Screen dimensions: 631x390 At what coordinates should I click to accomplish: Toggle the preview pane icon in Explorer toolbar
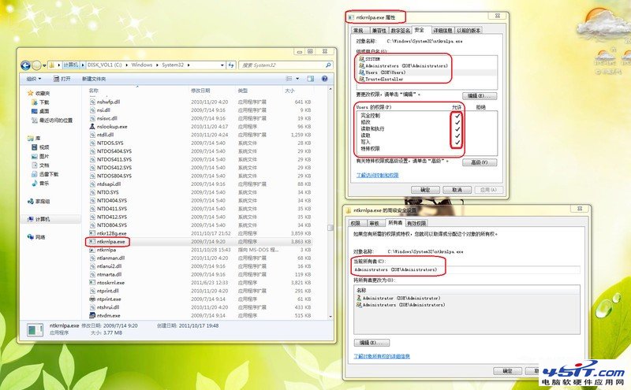(310, 79)
